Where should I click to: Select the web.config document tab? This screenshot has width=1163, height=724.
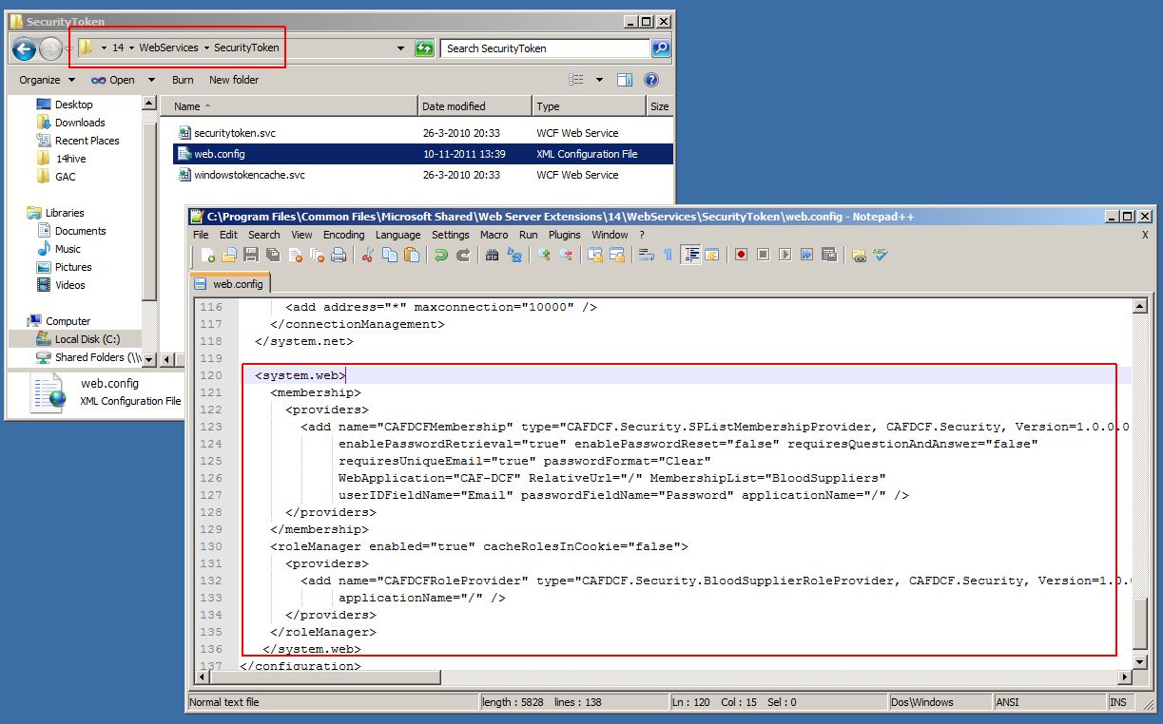coord(230,283)
